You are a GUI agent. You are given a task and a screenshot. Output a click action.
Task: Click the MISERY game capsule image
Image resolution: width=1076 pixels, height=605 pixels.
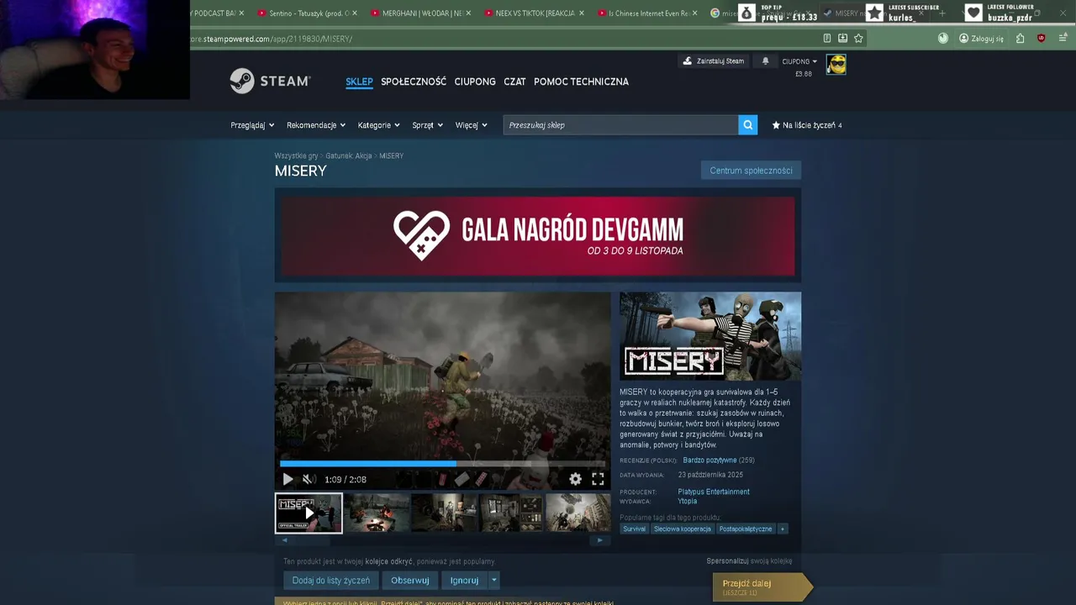[x=710, y=336]
